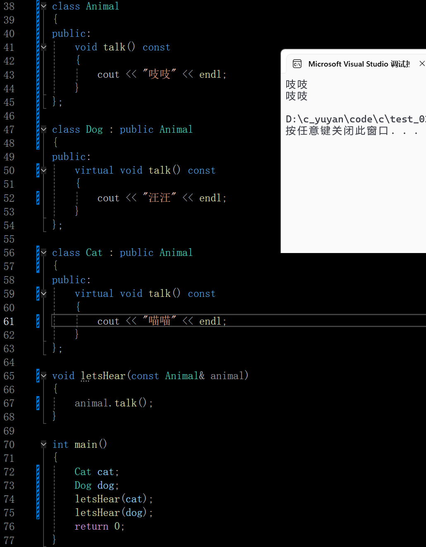The image size is (426, 547).
Task: Click the "喵喵" string on line 61
Action: 160,321
